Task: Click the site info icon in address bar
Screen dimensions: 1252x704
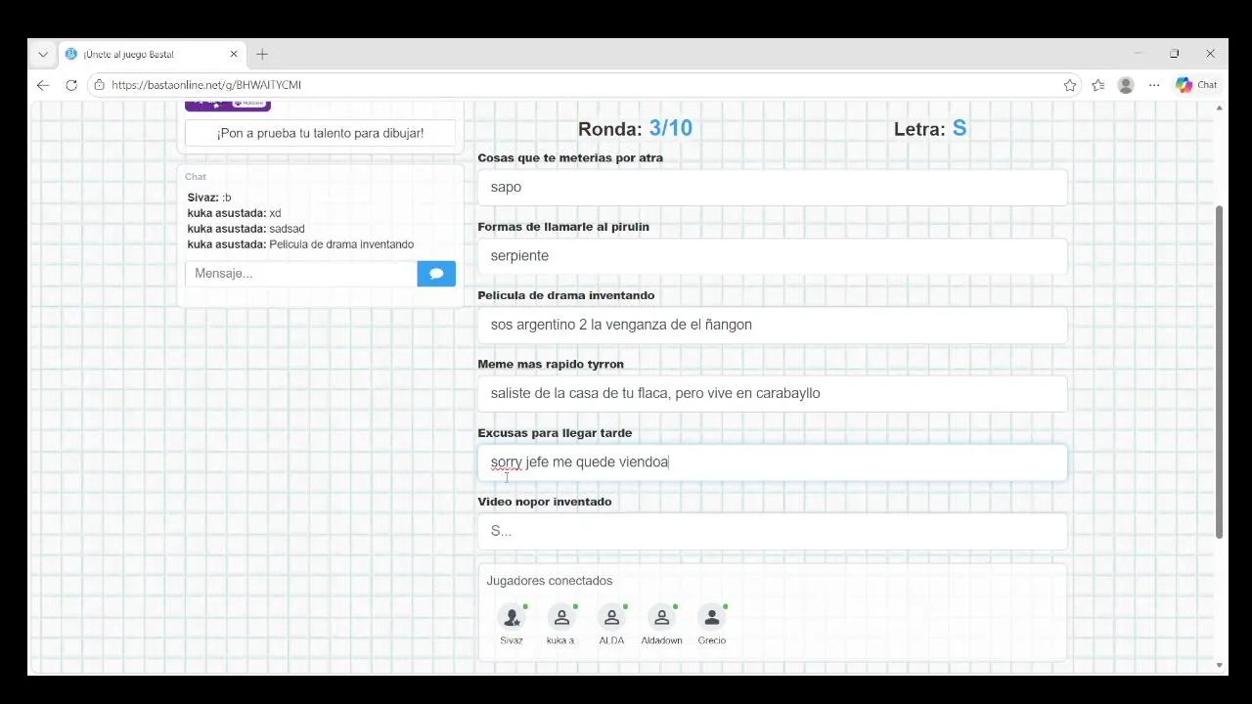Action: click(99, 85)
